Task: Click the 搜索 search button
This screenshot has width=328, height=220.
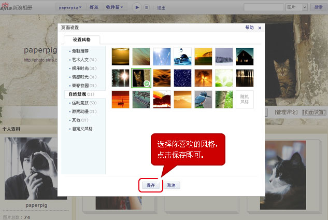Action: click(x=318, y=7)
